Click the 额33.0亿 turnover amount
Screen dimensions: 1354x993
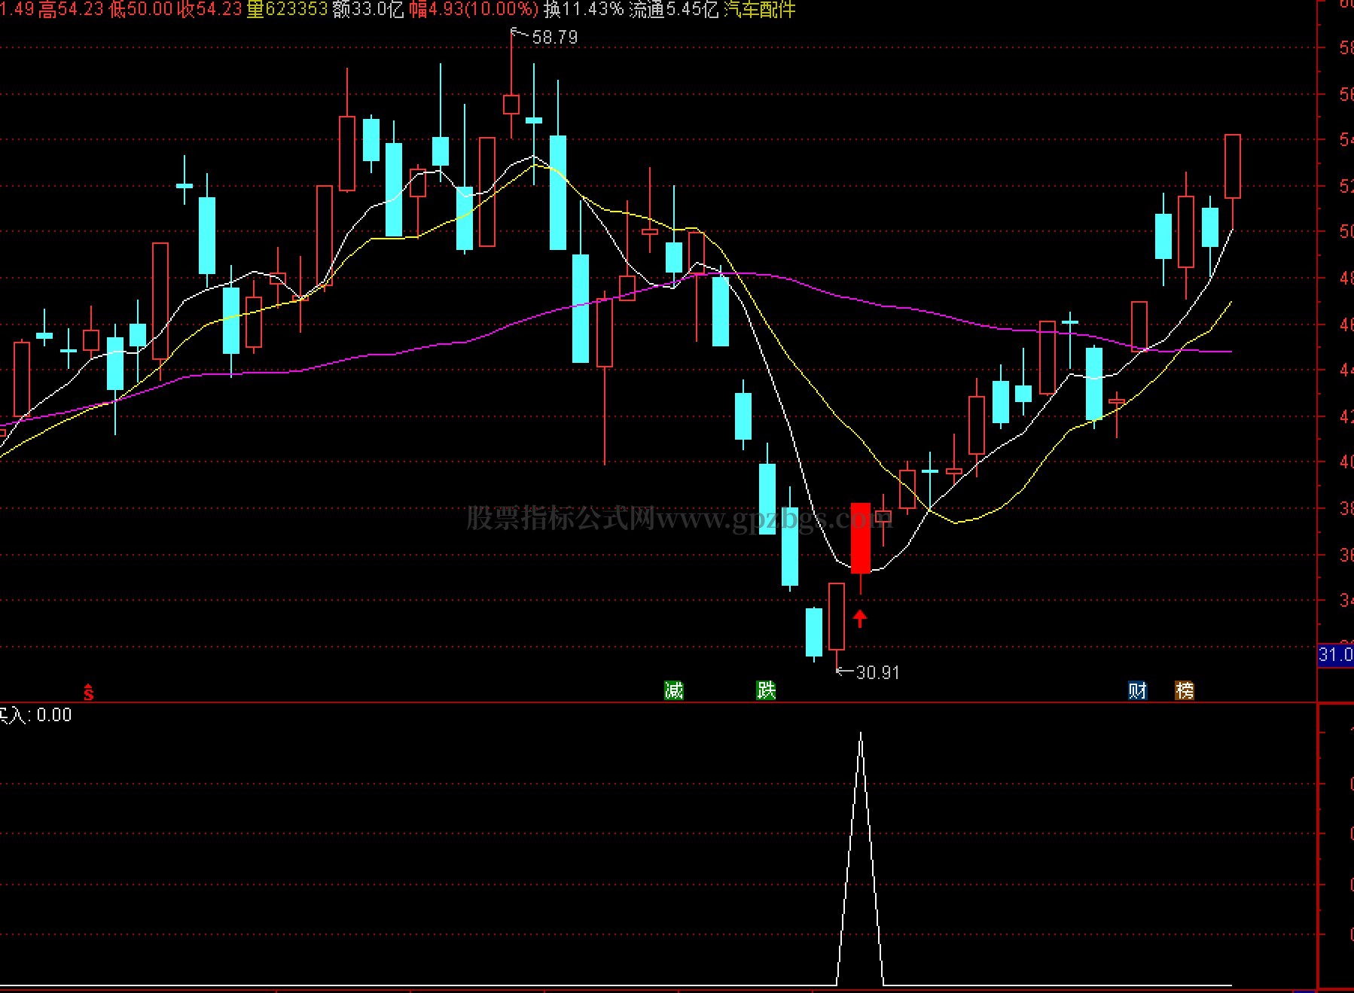(368, 9)
